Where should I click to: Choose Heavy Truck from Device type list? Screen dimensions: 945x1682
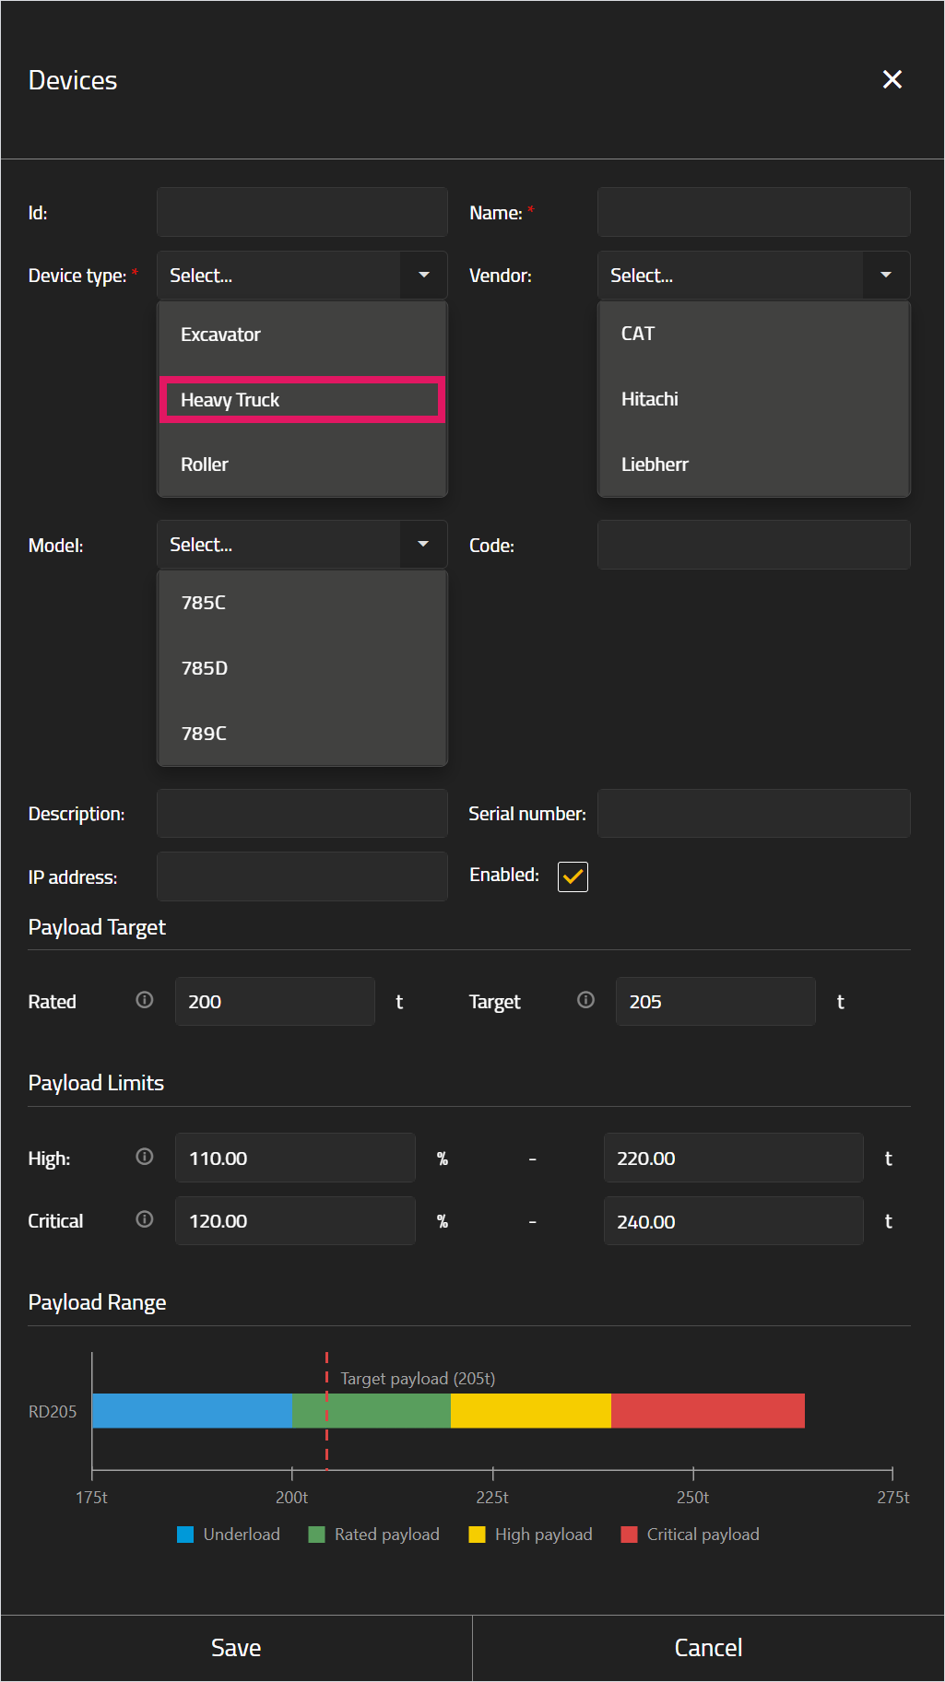coord(302,400)
